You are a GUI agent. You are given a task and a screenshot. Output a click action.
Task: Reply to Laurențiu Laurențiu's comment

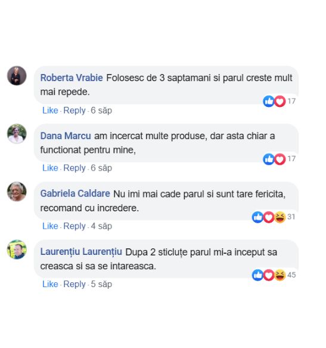(x=74, y=284)
